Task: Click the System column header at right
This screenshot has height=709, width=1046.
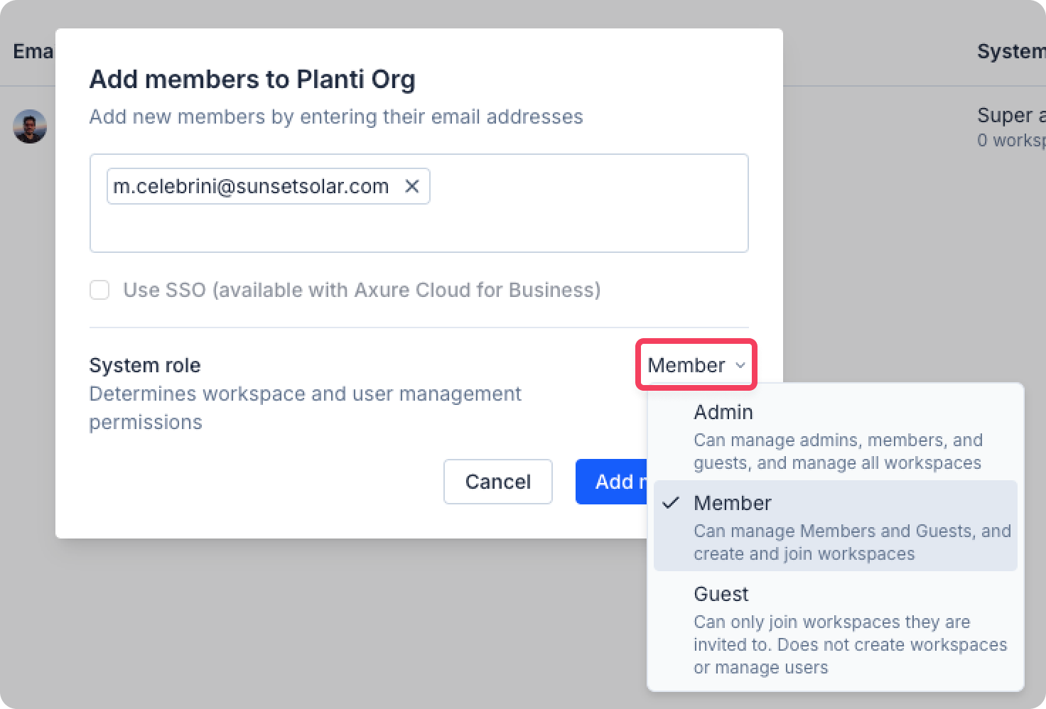Action: click(1010, 51)
